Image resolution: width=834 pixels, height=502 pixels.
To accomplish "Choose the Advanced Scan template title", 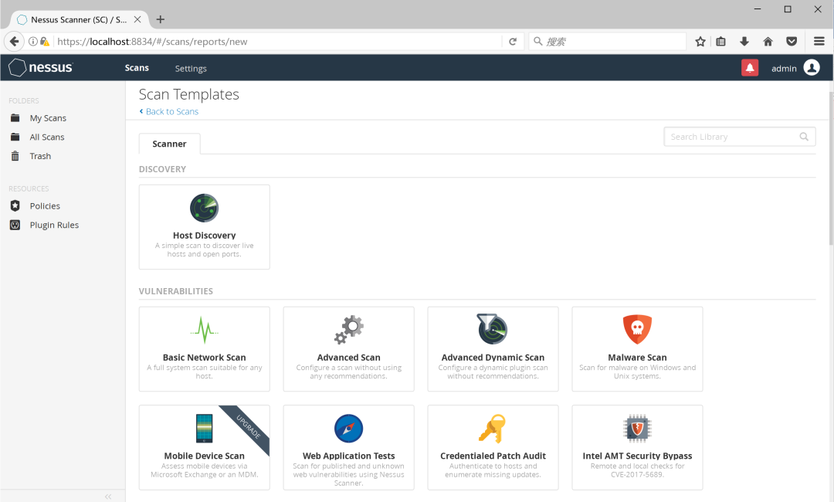I will [x=349, y=358].
